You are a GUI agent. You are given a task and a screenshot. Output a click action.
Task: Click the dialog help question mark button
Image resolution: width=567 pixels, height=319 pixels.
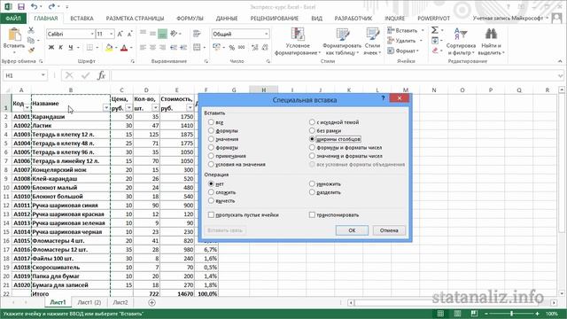point(383,98)
